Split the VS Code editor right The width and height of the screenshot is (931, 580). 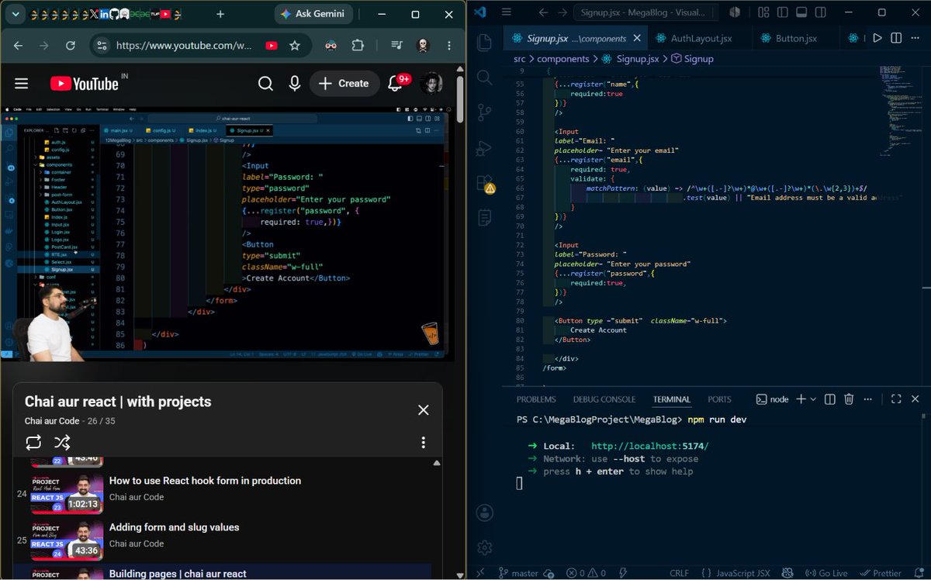point(896,38)
